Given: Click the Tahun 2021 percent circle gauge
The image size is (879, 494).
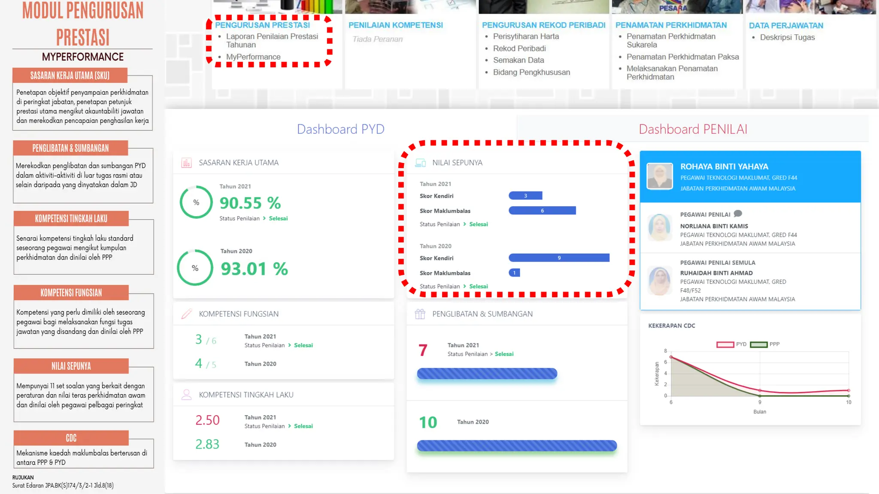Looking at the screenshot, I should [196, 202].
